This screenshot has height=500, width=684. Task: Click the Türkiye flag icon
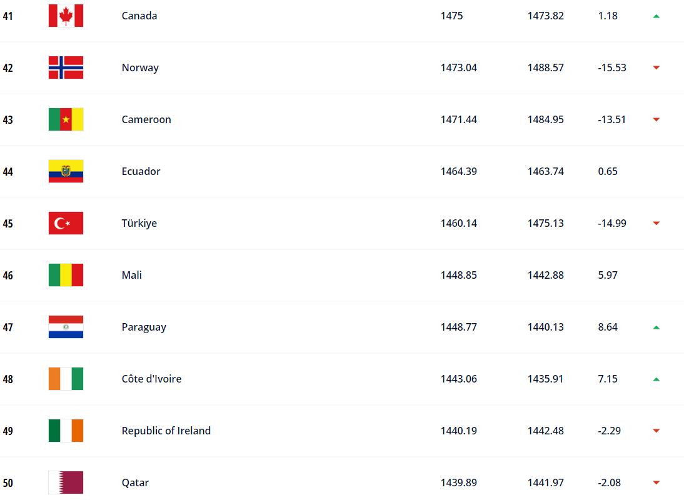[66, 223]
